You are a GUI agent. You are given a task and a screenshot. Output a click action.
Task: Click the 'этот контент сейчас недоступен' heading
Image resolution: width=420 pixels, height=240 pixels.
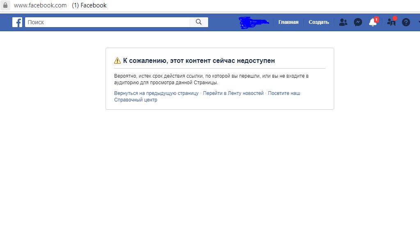[199, 61]
